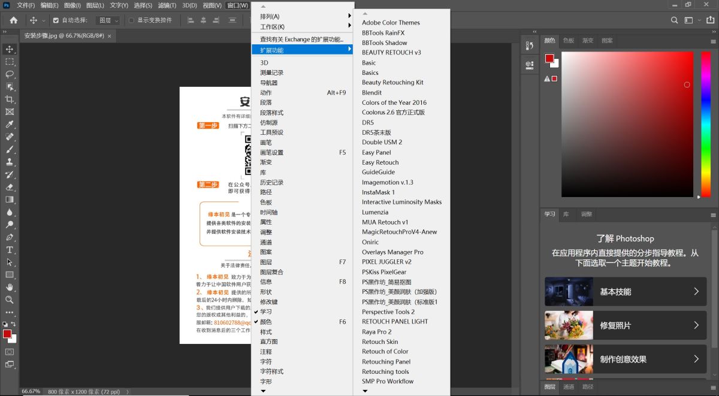Open the 基本技能 tutorial
The width and height of the screenshot is (719, 396).
click(x=626, y=292)
